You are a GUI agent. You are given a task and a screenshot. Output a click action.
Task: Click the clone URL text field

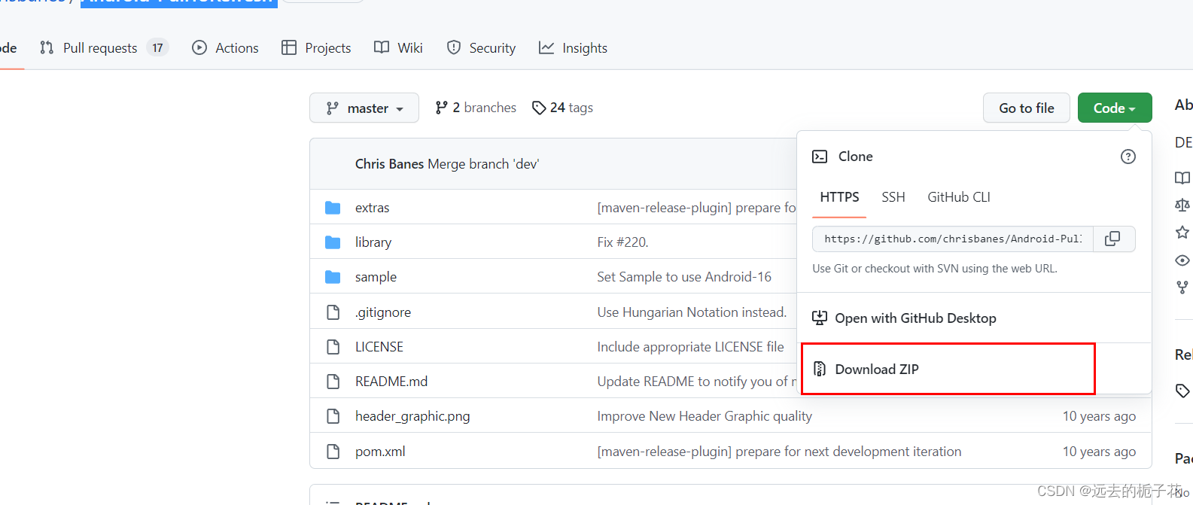(x=953, y=239)
